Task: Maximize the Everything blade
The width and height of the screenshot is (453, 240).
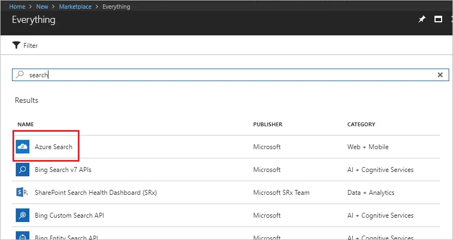Action: pyautogui.click(x=438, y=20)
